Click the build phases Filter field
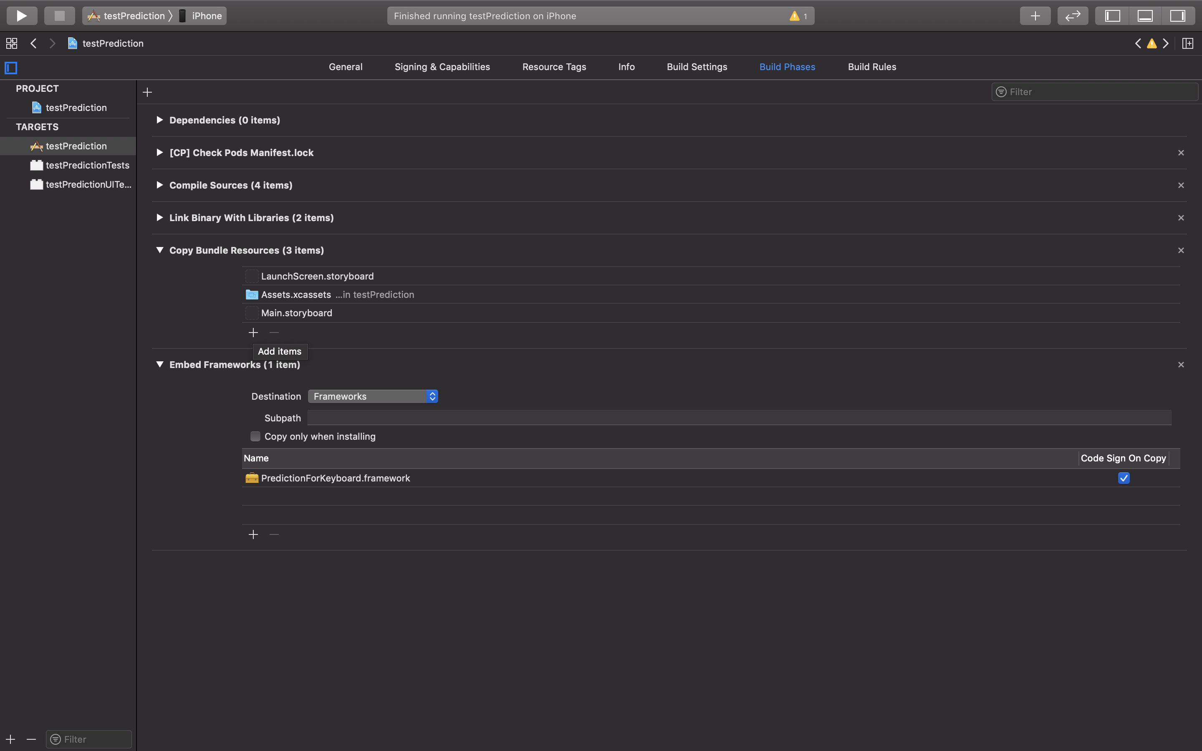 (1095, 92)
